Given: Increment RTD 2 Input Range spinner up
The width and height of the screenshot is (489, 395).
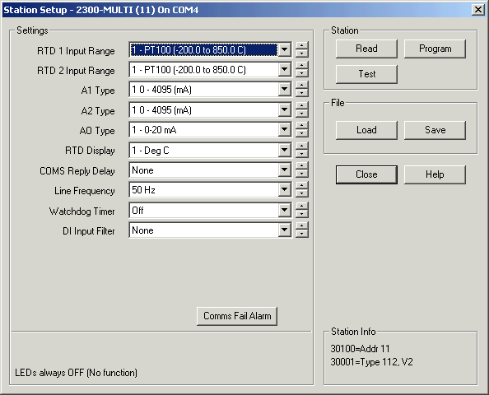Looking at the screenshot, I should point(301,66).
